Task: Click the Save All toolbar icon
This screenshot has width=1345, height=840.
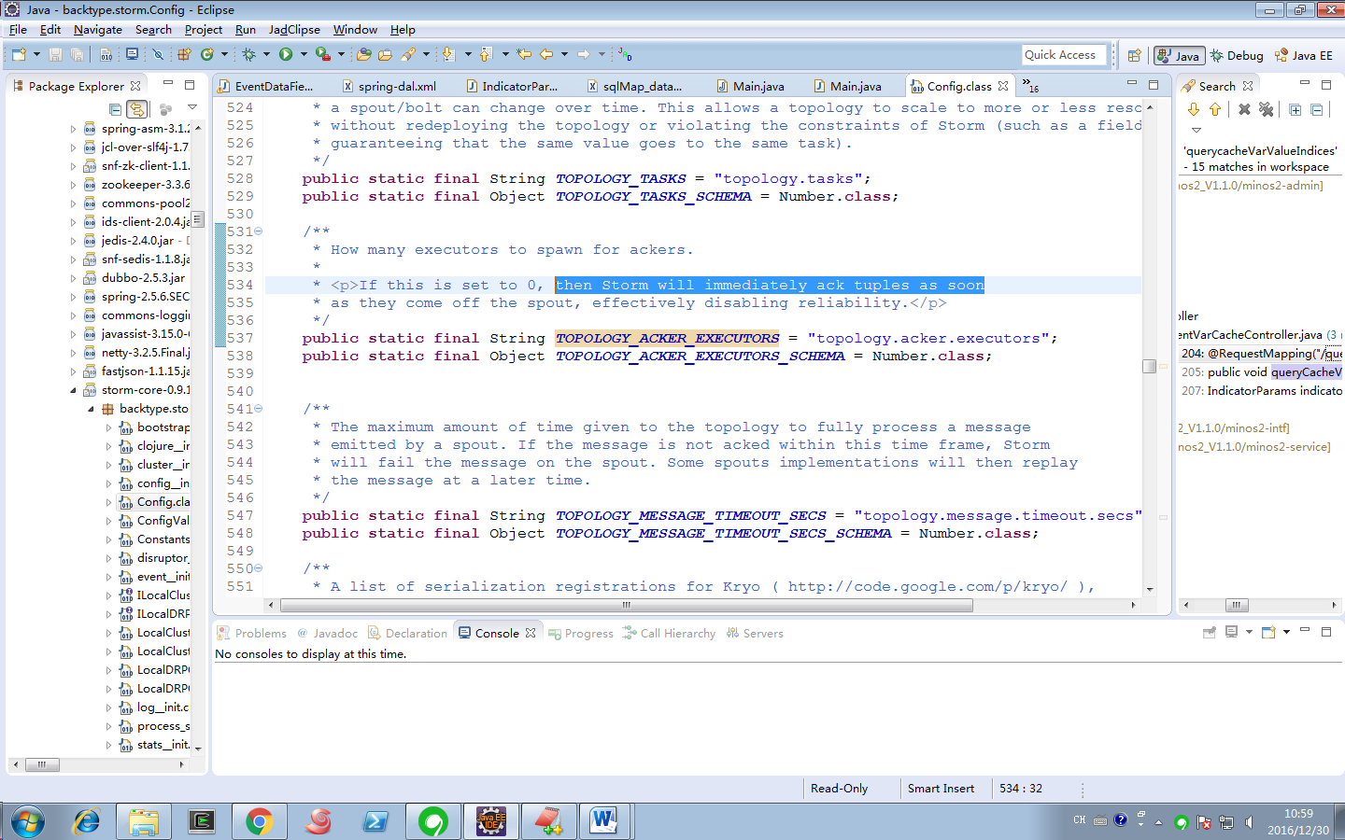Action: (x=77, y=55)
